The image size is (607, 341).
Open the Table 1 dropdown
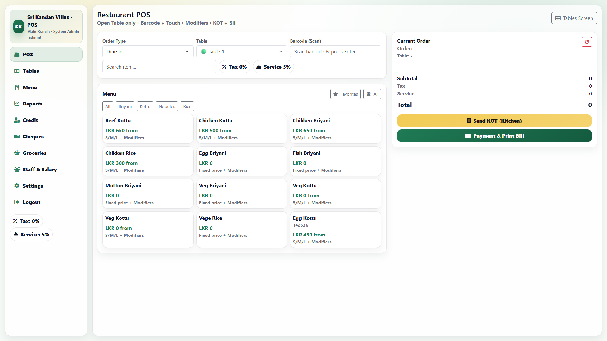[242, 51]
